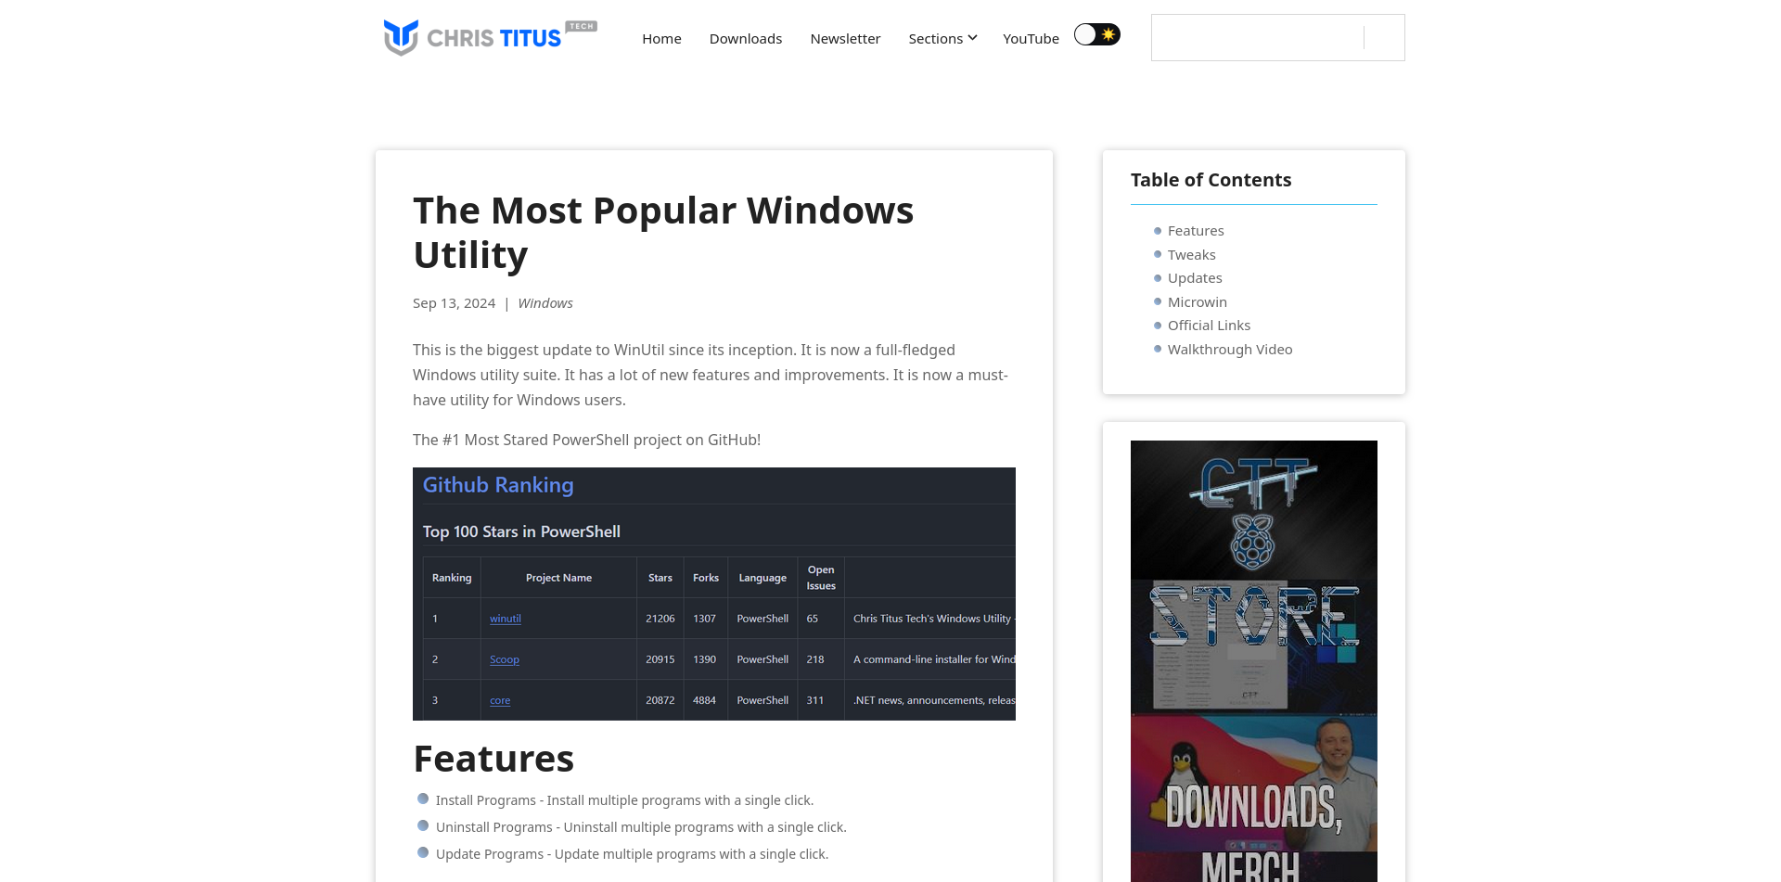Click the winutil link in ranking image
The width and height of the screenshot is (1781, 882).
[x=506, y=619]
